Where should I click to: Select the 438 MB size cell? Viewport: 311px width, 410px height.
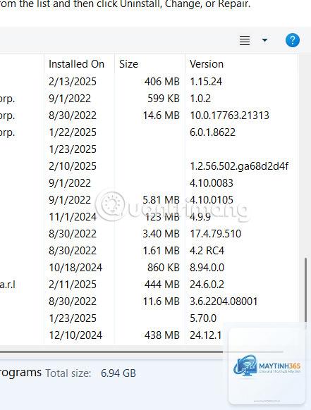[x=162, y=335]
